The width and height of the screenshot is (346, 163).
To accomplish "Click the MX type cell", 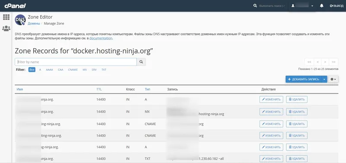I will pos(147,112).
